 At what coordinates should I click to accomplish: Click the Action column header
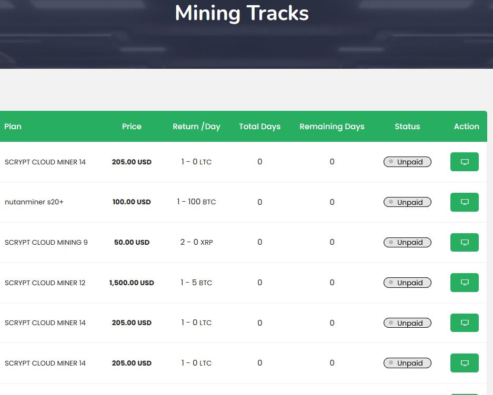(x=467, y=127)
